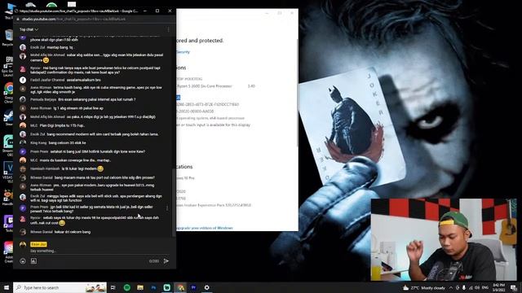Send the chat message with arrow icon

tap(166, 261)
